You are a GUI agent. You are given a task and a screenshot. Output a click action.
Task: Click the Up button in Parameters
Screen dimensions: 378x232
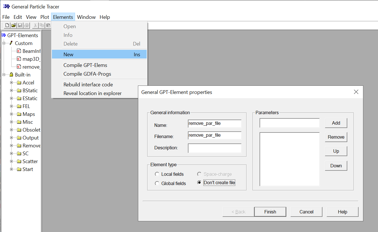coord(336,151)
